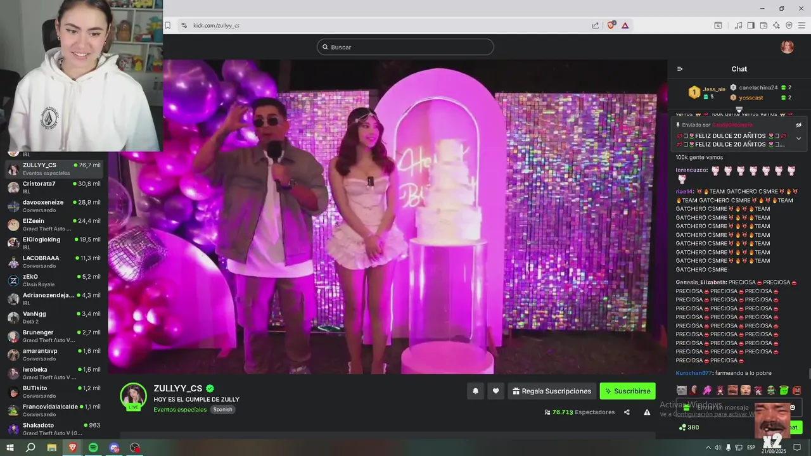Open VanNgg Dota 2 channel
Image resolution: width=811 pixels, height=456 pixels.
click(54, 317)
